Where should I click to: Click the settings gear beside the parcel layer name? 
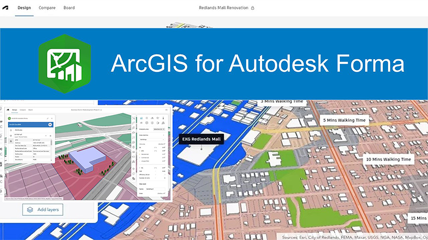pos(50,136)
